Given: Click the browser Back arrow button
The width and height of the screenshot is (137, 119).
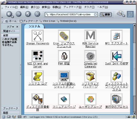Looking at the screenshot, I should click(9, 14).
